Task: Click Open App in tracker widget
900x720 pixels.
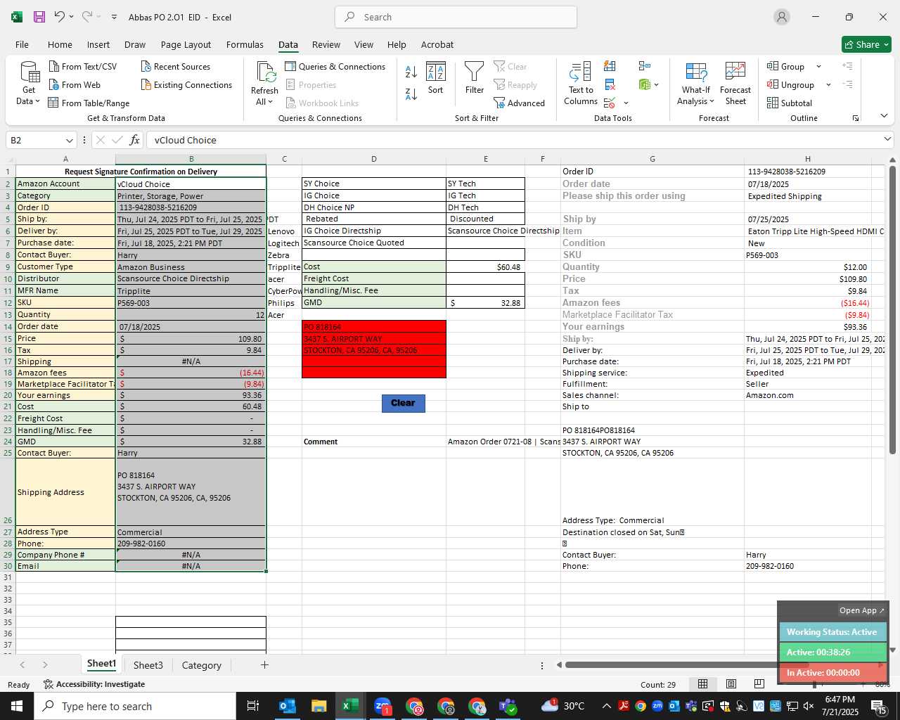Action: click(861, 610)
